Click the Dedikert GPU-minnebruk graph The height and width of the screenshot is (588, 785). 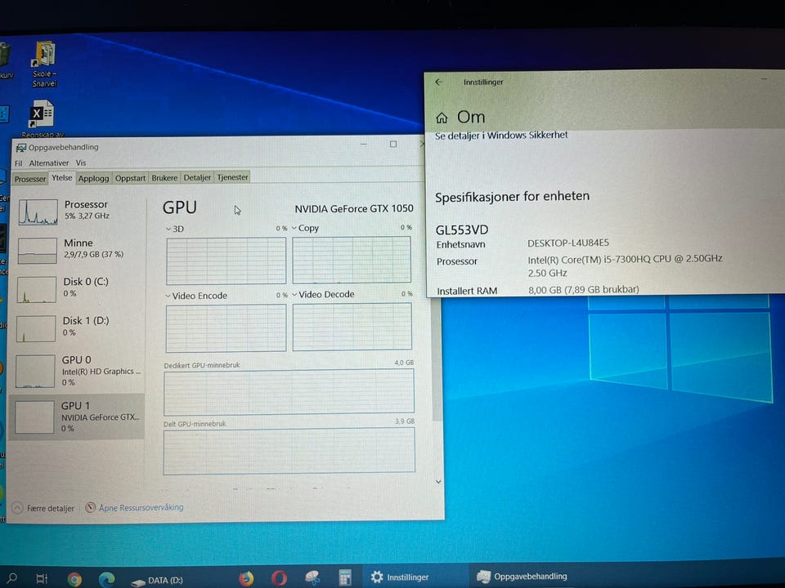[289, 391]
